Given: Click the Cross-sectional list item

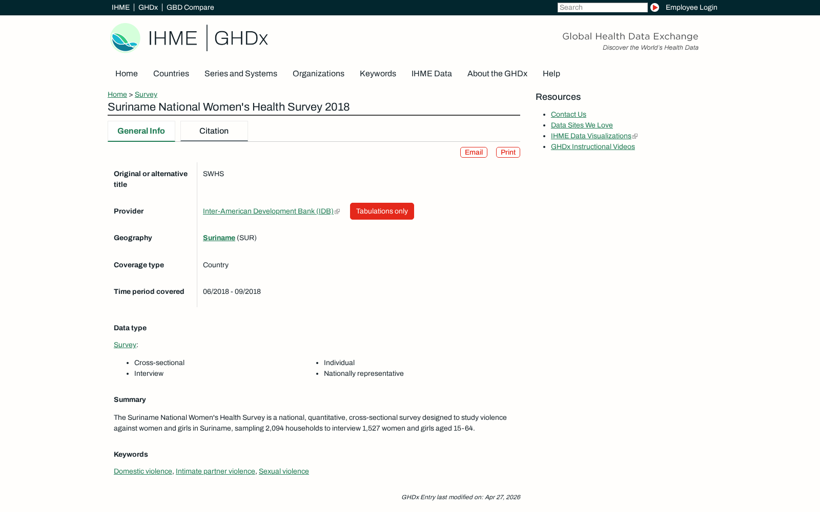Looking at the screenshot, I should 159,363.
